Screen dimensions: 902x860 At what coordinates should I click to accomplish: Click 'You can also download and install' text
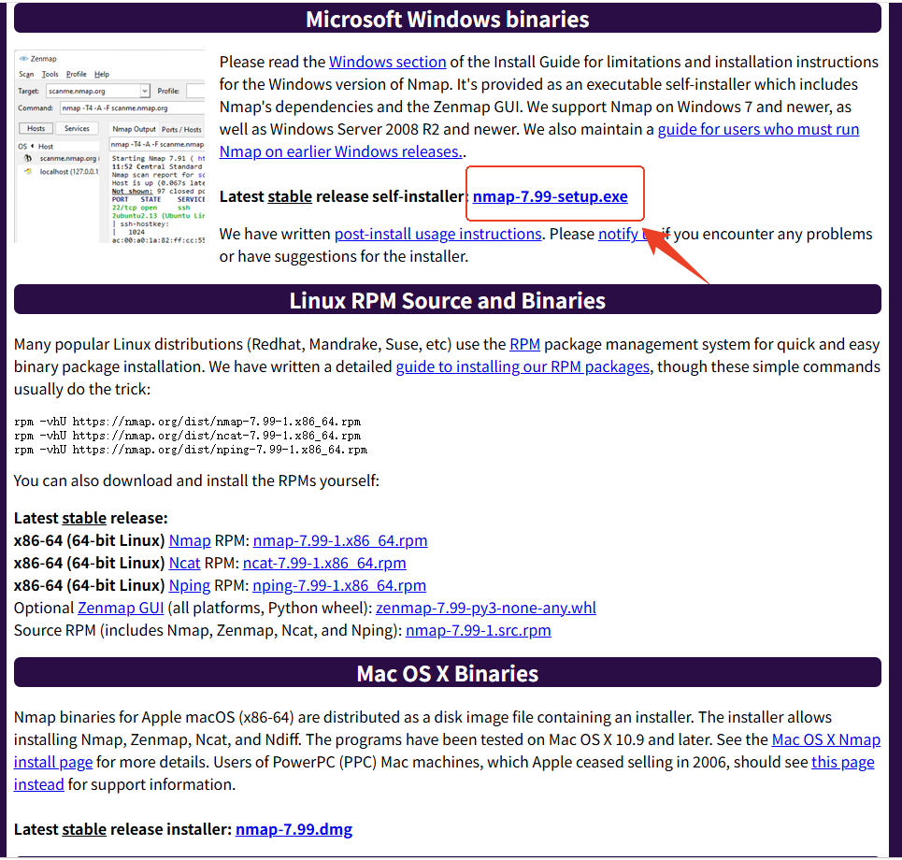point(196,480)
